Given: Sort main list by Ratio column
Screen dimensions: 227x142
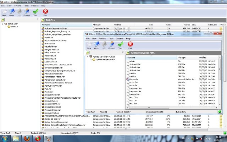Looking at the screenshot, I should (163, 24).
